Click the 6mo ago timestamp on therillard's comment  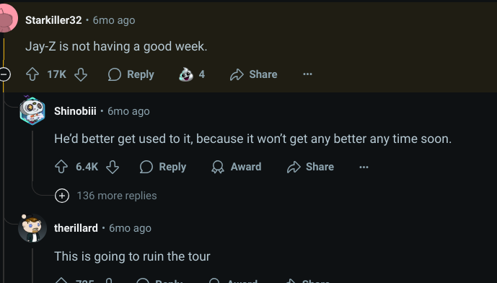pyautogui.click(x=131, y=228)
